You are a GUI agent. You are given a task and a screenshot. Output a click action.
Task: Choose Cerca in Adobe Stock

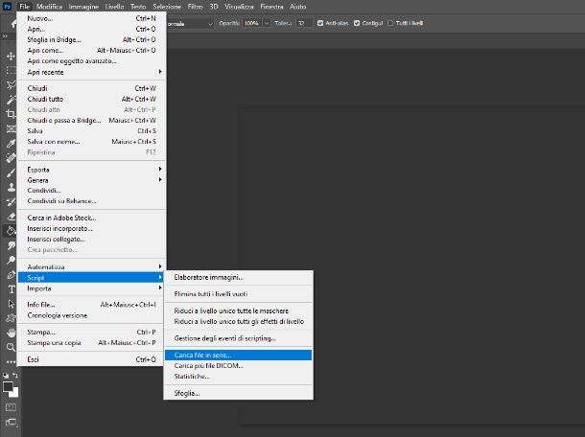(91, 218)
